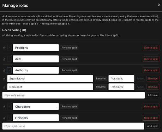Close the Manage roles dialog
Screen dimensions: 162x132
click(159, 5)
